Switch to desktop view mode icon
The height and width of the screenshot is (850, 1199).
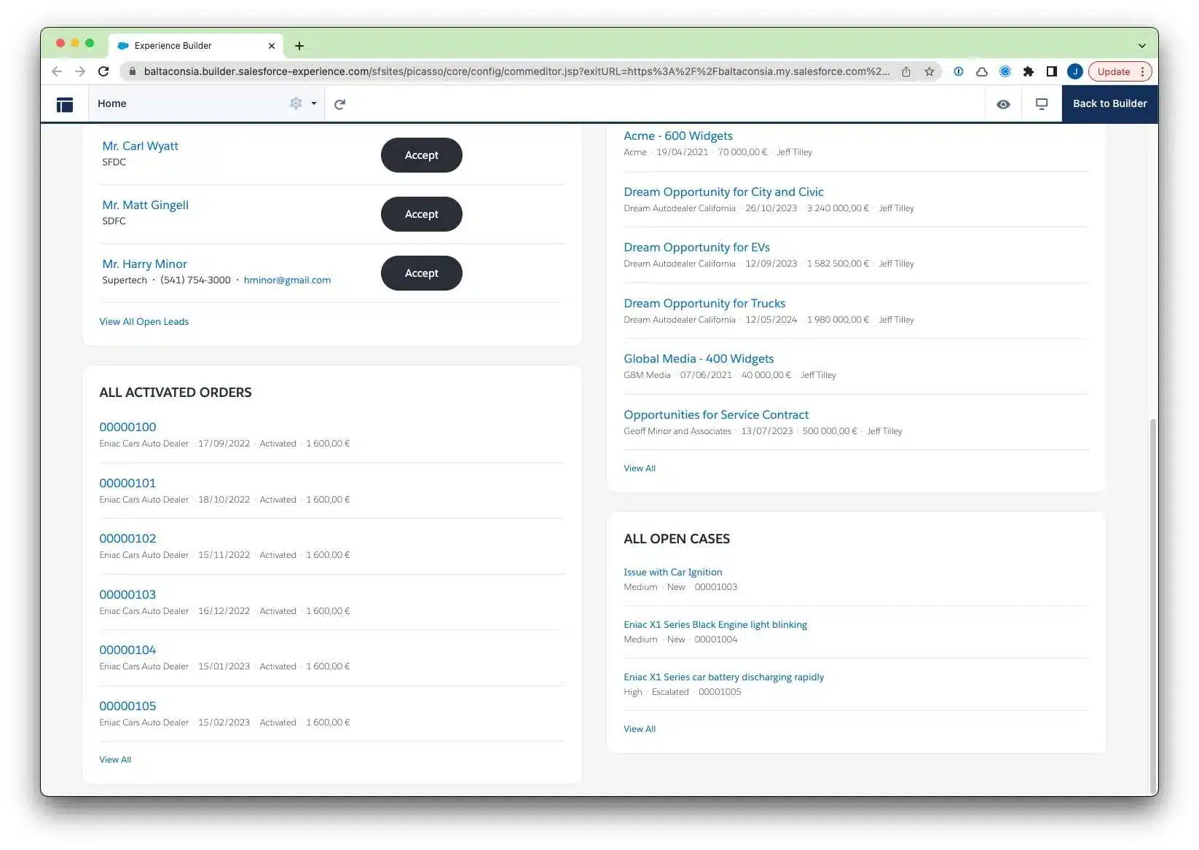pos(1042,104)
